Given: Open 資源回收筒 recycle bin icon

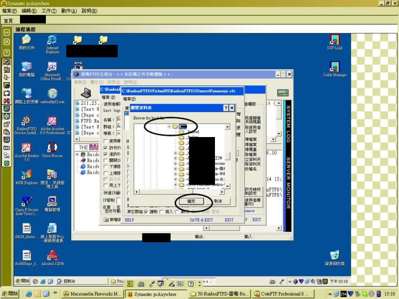Looking at the screenshot, I should click(x=335, y=258).
